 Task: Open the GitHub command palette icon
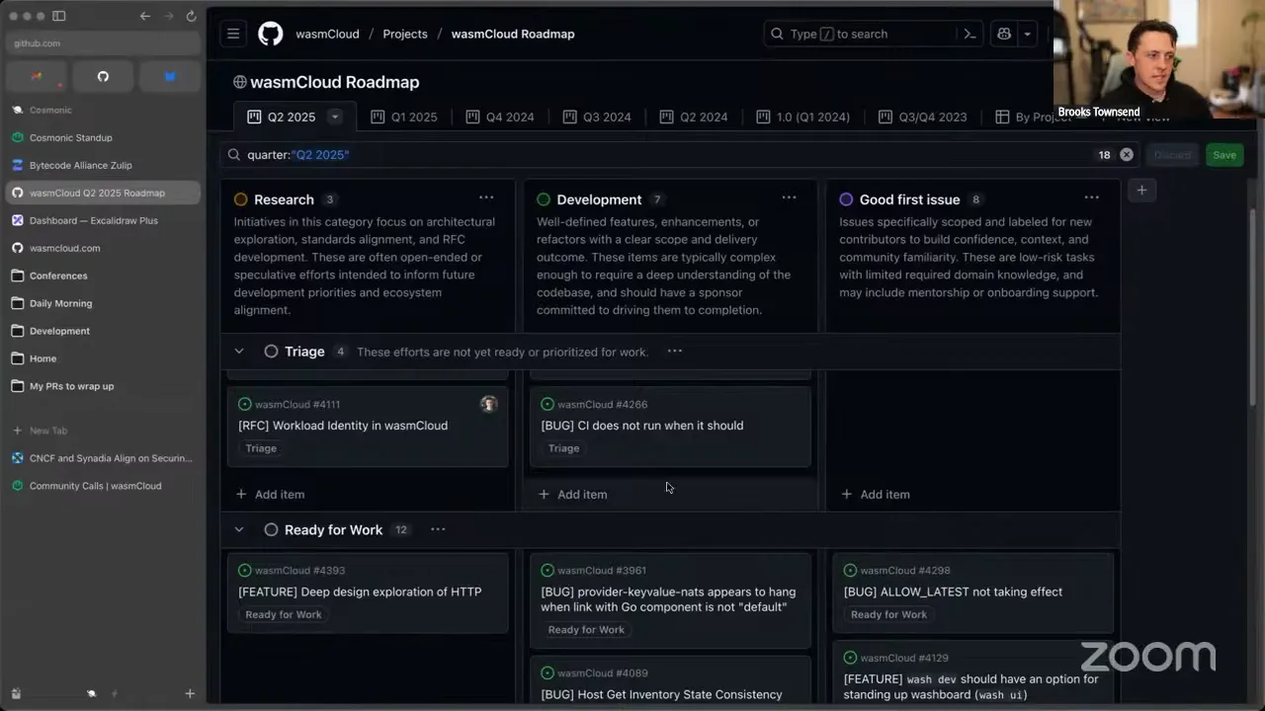tap(970, 34)
